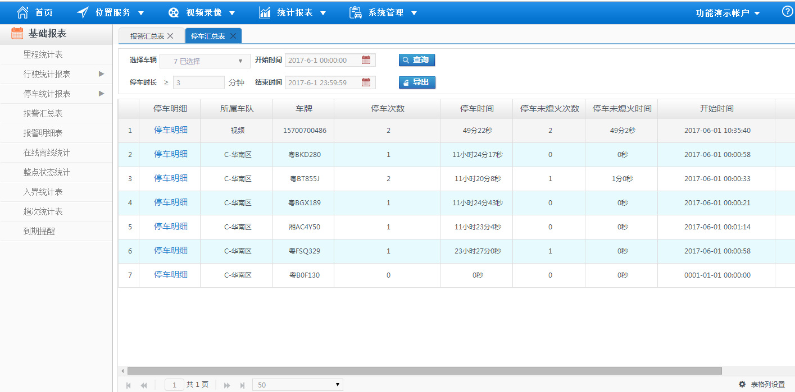Sort by the 停车时间 column header
795x392 pixels.
(477, 109)
